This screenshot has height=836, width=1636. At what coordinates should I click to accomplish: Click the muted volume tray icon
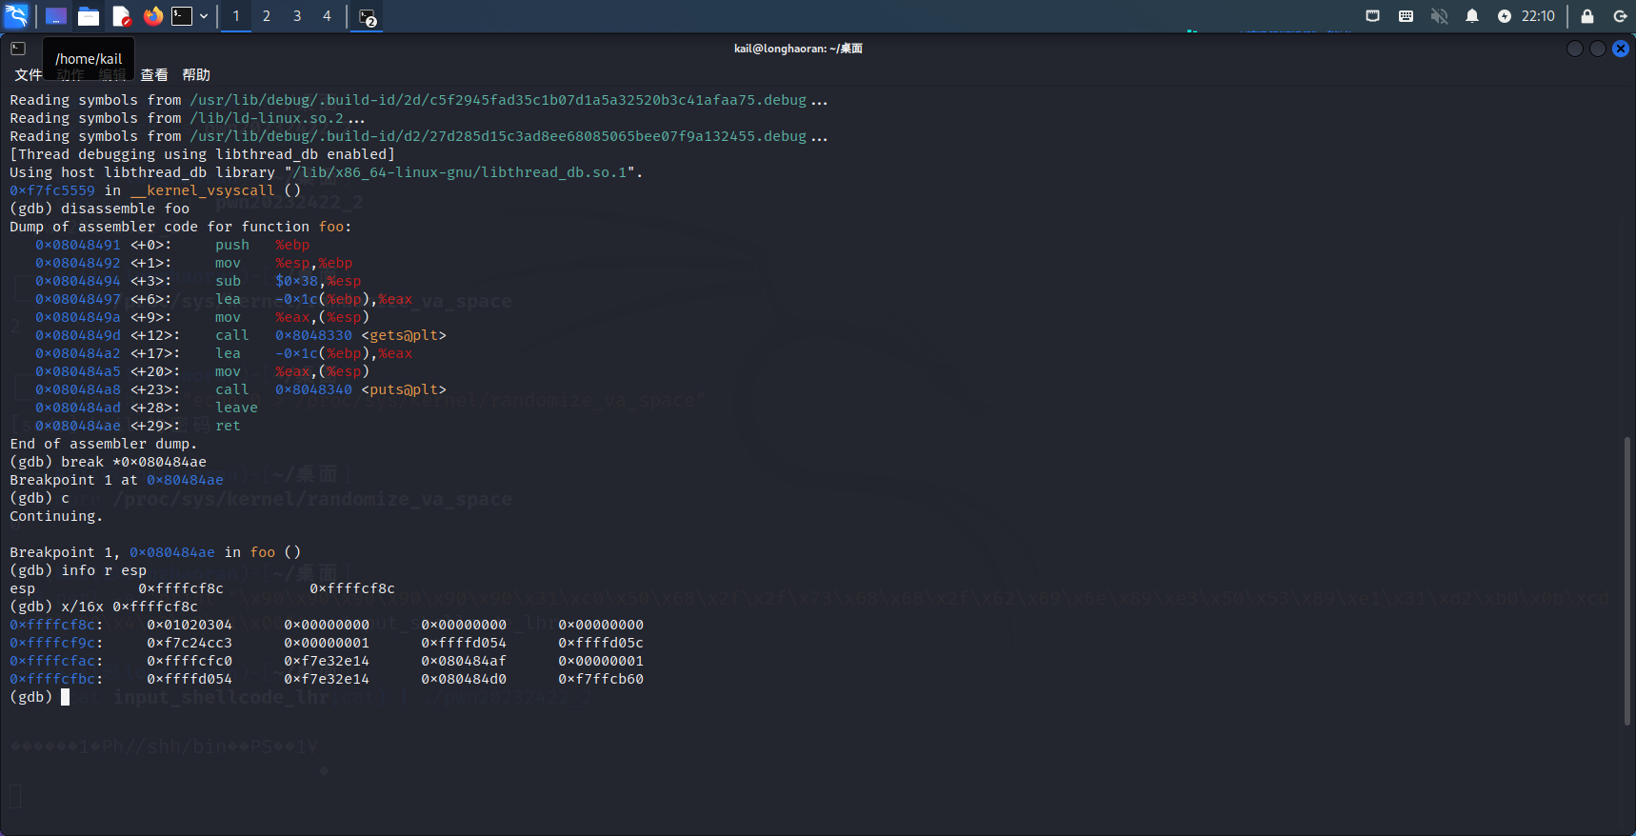pos(1439,16)
